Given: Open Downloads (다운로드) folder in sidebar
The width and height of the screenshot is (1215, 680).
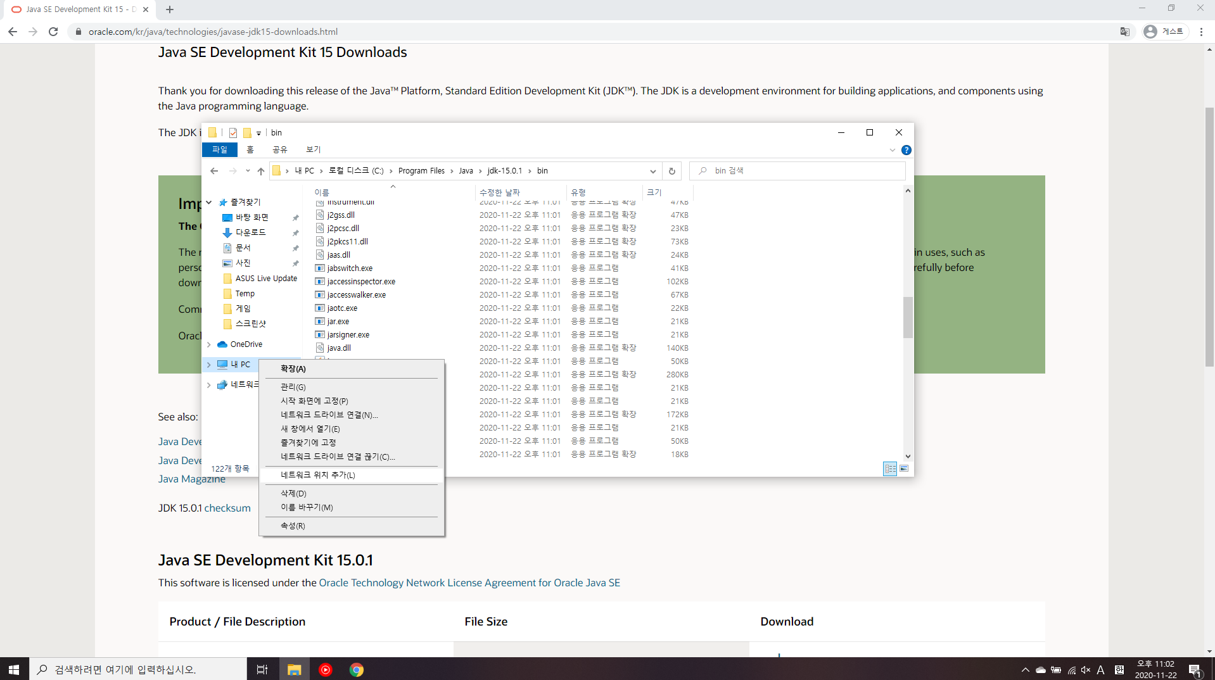Looking at the screenshot, I should (x=250, y=232).
